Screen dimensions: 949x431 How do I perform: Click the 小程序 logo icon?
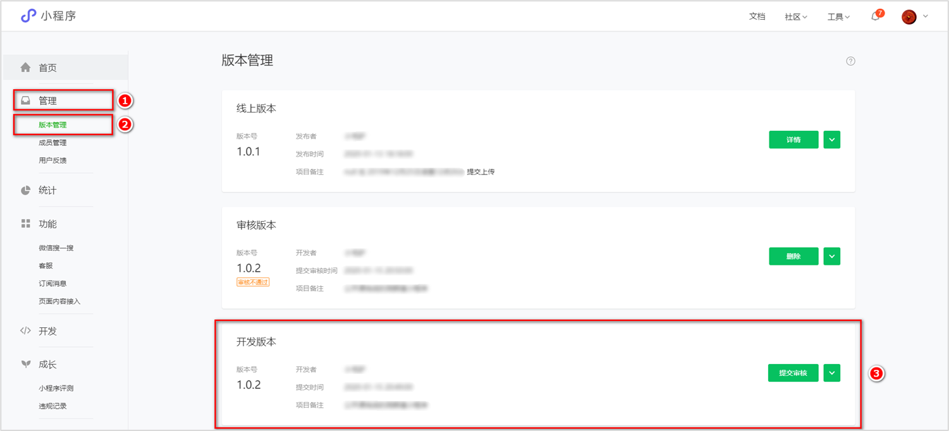click(28, 16)
